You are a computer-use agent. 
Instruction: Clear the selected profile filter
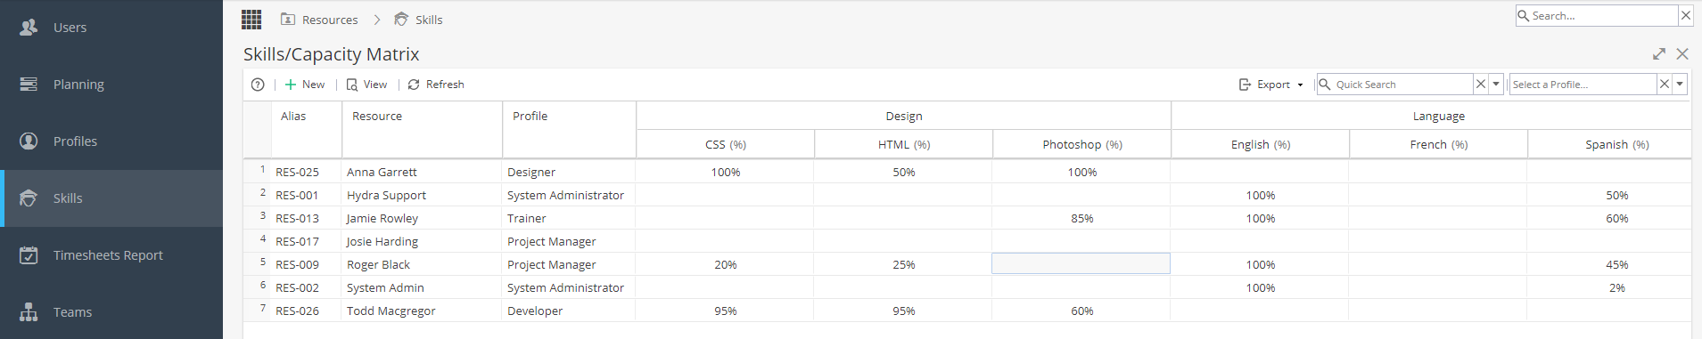[1665, 85]
